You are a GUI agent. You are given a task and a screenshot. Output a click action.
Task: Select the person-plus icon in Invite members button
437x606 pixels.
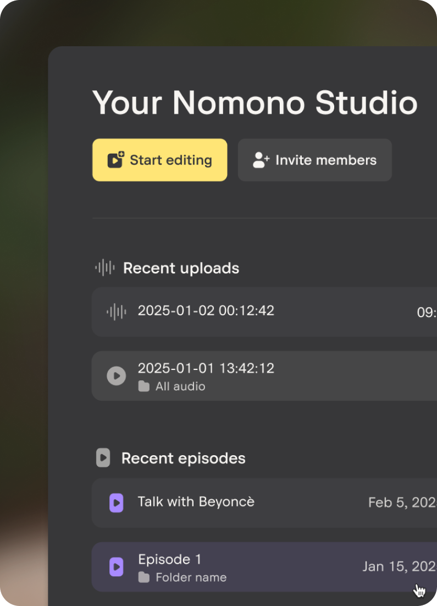(x=260, y=160)
